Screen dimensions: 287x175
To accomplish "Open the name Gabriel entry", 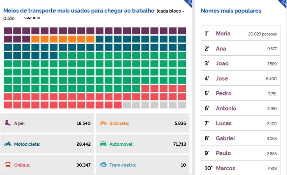I will [225, 138].
